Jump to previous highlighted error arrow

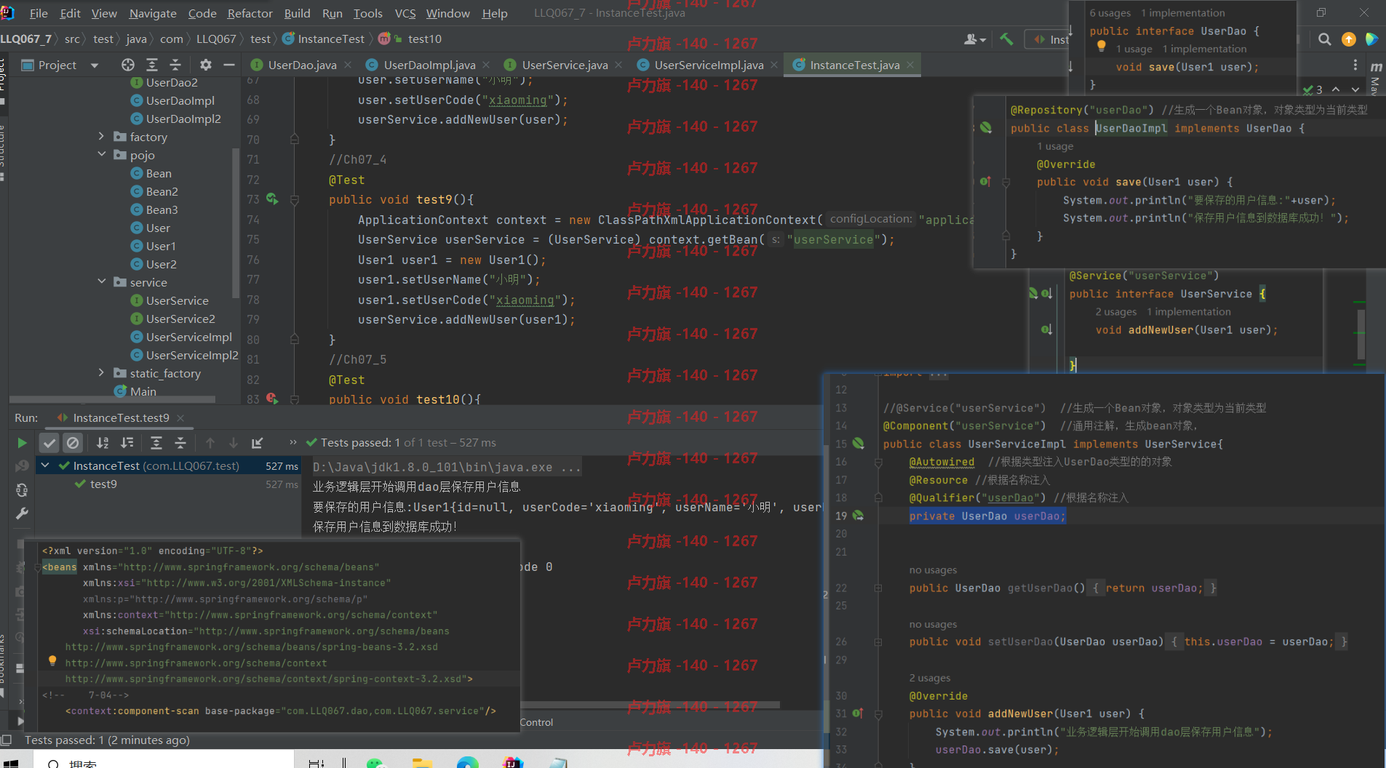point(1336,89)
